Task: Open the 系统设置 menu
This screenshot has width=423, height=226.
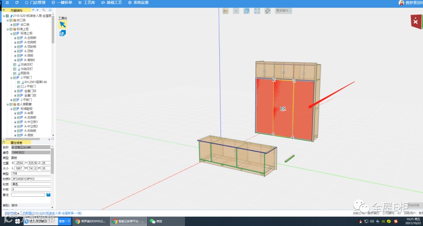Action: 138,2
